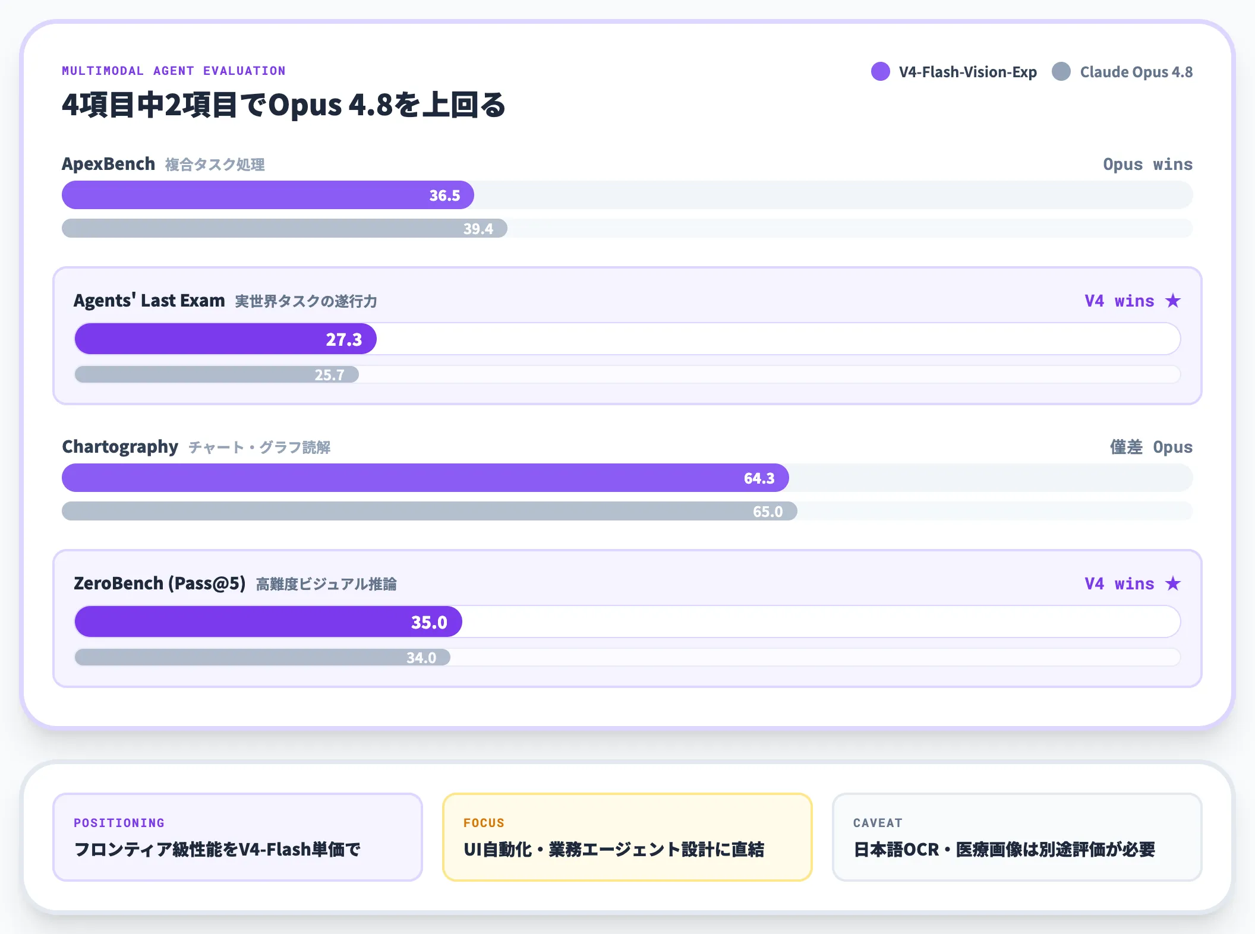This screenshot has height=934, width=1255.
Task: Click the ZeroBench purple bar showing 35.0
Action: [x=269, y=621]
